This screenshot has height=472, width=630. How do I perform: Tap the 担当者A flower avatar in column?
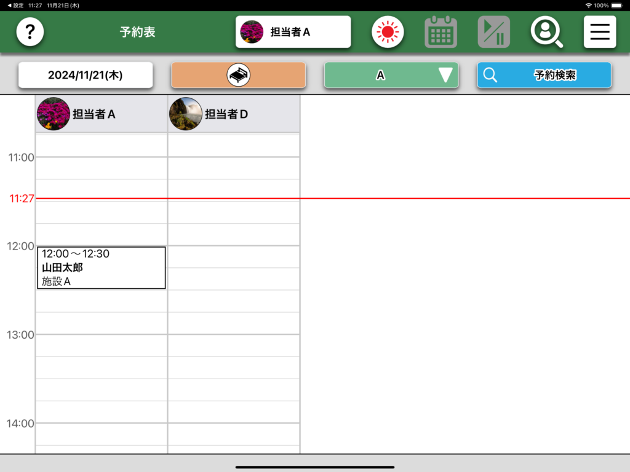[53, 114]
